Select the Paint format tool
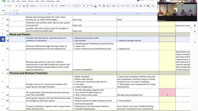This screenshot has width=198, height=111. click(x=28, y=6)
